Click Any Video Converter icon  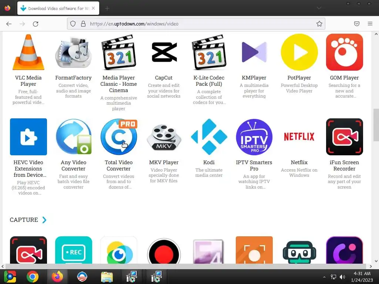tap(74, 137)
